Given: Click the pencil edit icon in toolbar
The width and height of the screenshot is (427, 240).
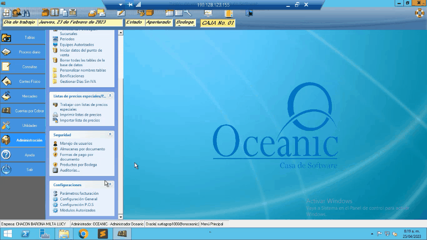Looking at the screenshot, I should 121,13.
